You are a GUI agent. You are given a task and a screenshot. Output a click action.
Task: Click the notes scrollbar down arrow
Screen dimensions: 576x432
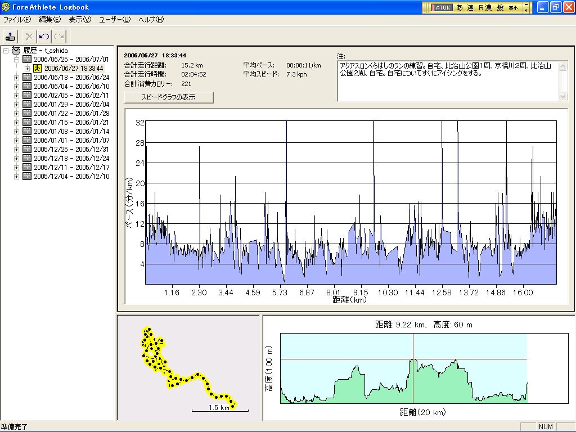coord(562,96)
